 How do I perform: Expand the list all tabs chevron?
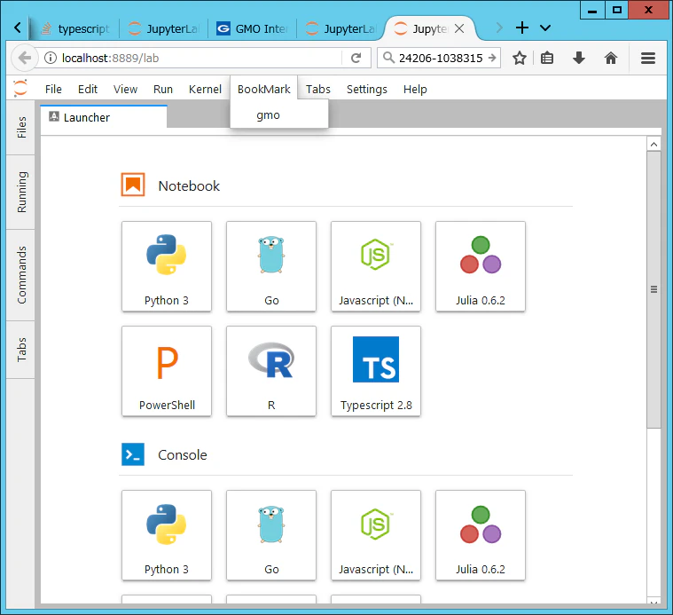pos(545,28)
